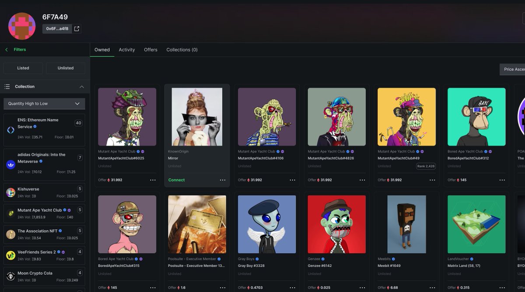Open the Genzee collection link
Viewport: 525px width, 292px height.
pos(314,259)
